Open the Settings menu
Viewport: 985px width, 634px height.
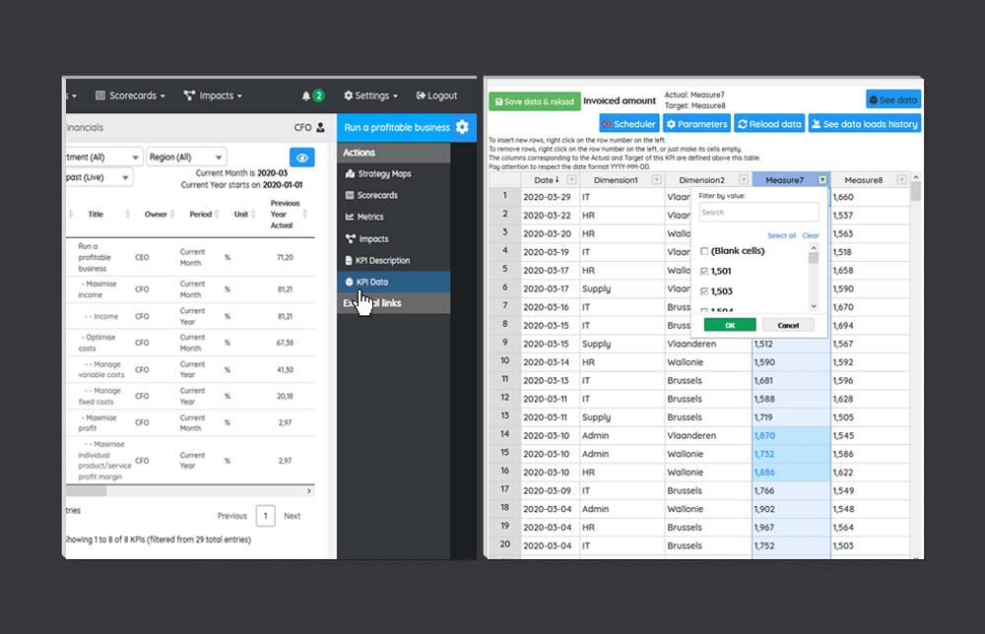370,95
